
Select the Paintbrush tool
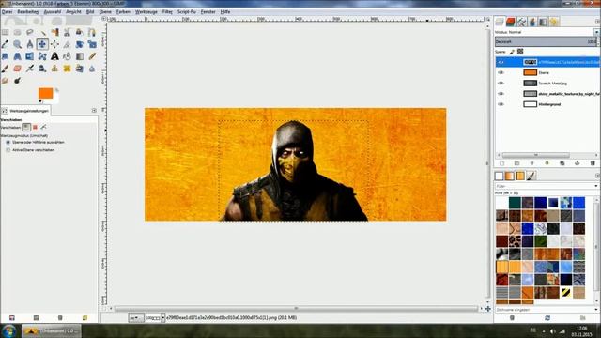pos(5,69)
